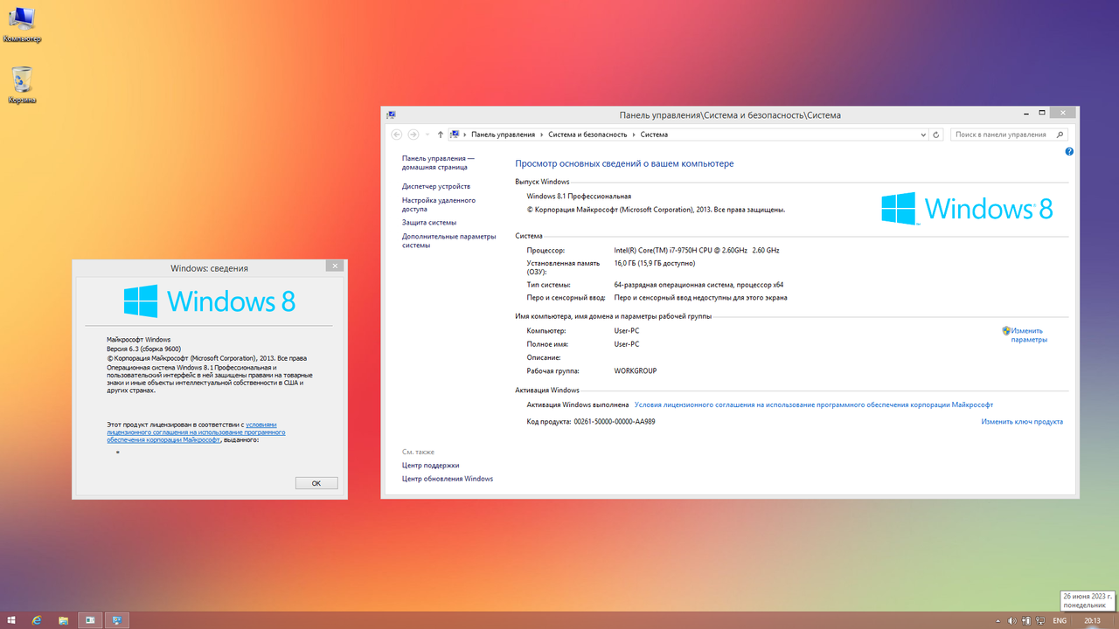1119x629 pixels.
Task: Select 16,0 ГБ installed memory text
Action: click(655, 263)
